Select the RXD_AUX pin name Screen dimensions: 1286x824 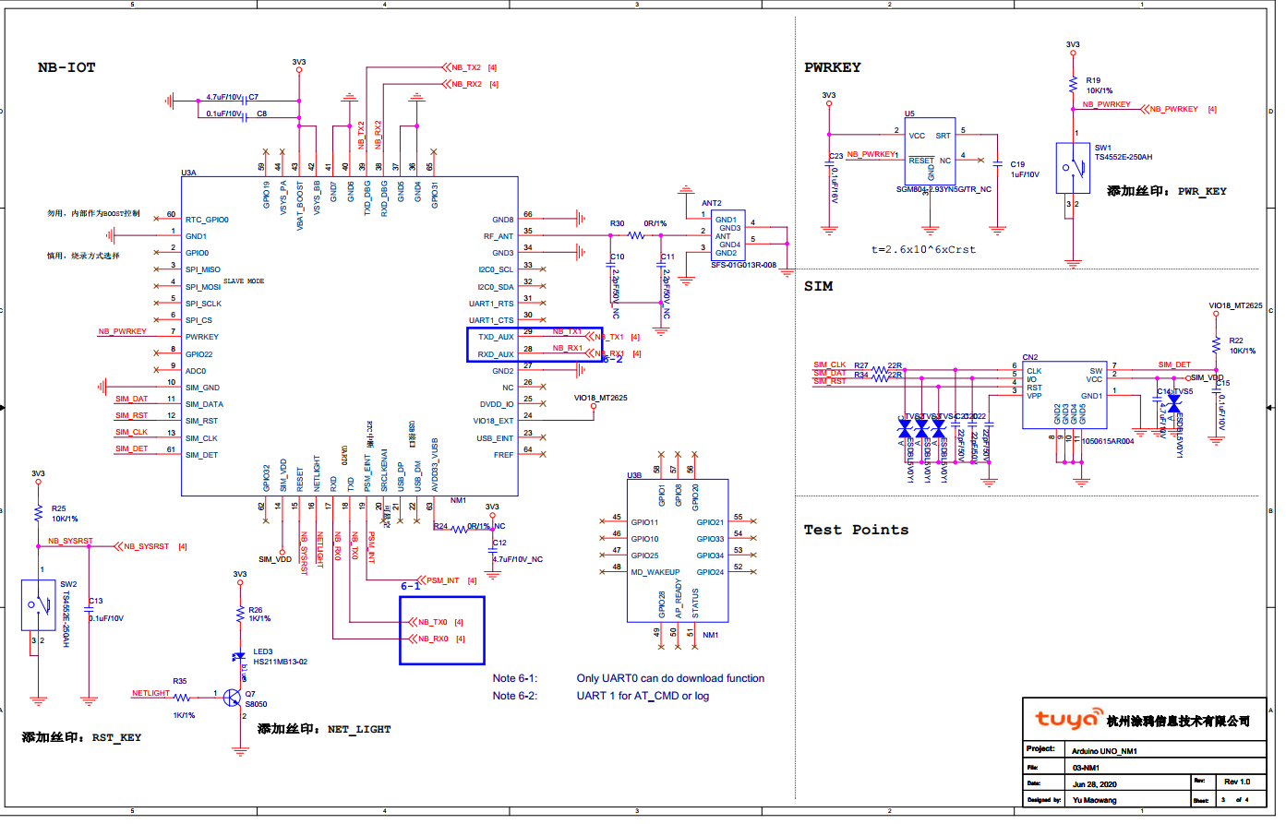click(x=496, y=354)
